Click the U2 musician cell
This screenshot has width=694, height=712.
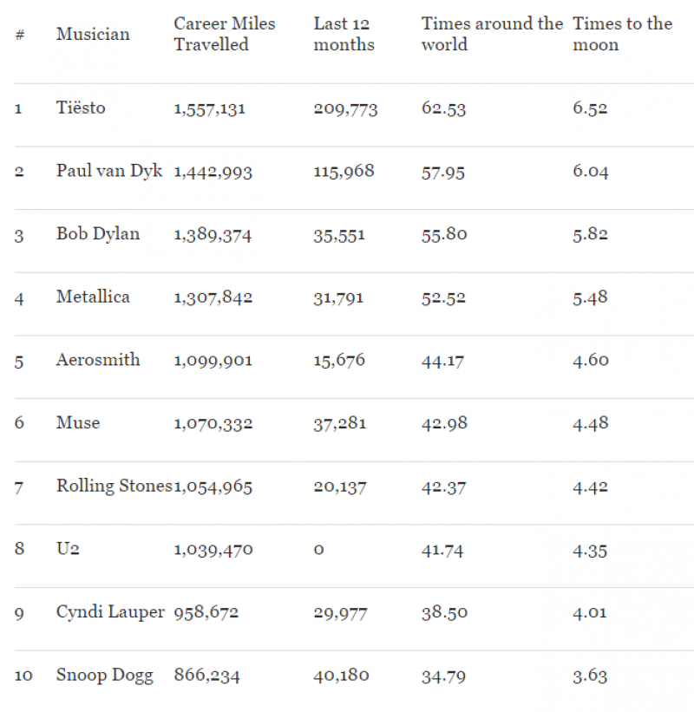click(x=69, y=550)
